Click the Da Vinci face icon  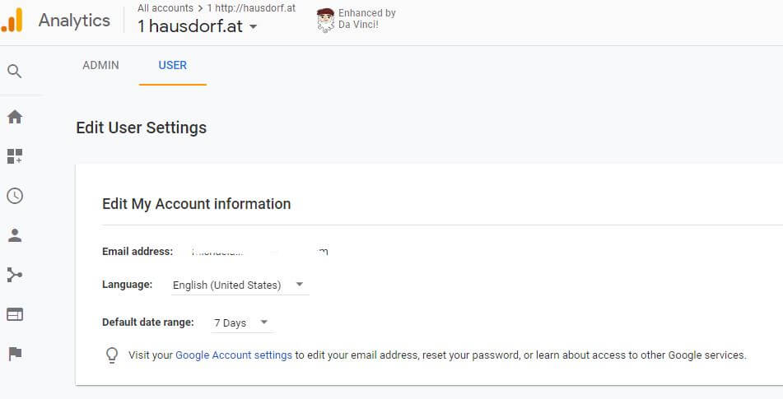(325, 19)
